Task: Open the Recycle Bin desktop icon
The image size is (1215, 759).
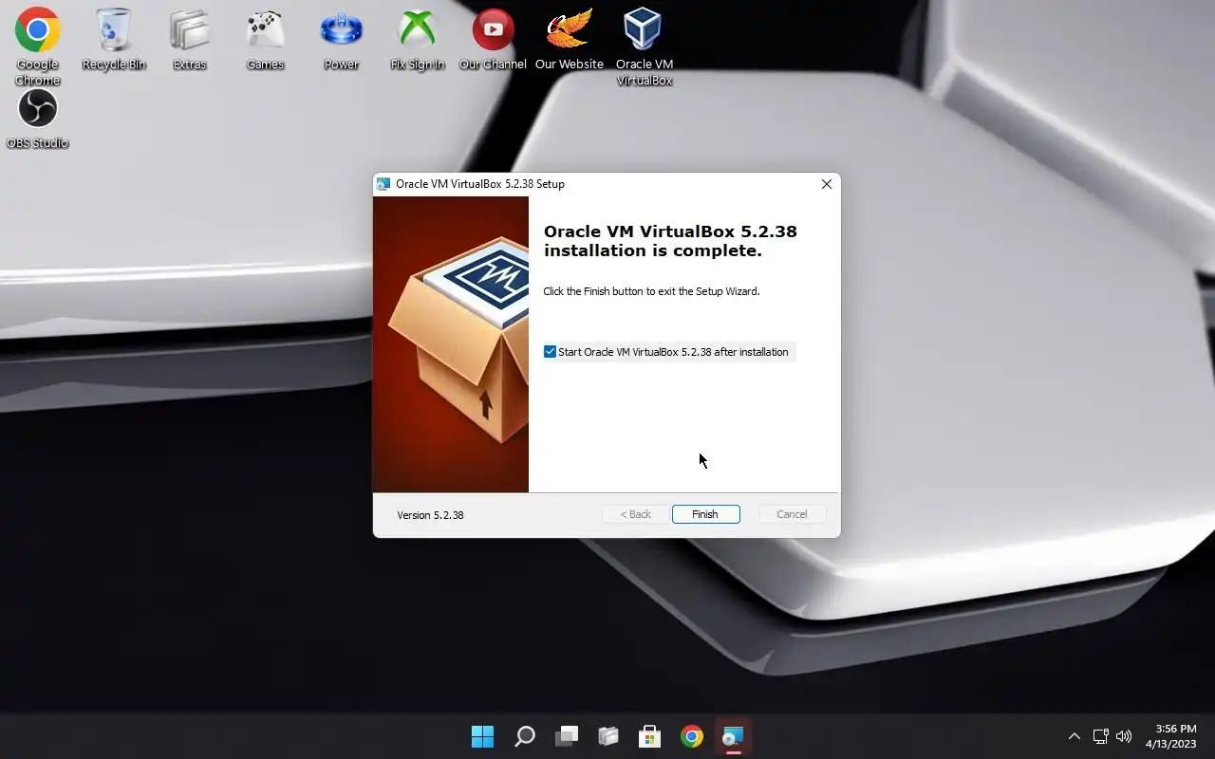Action: (x=114, y=40)
